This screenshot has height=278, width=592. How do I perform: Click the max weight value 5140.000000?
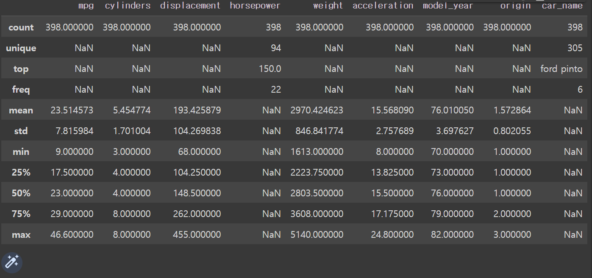(x=317, y=234)
